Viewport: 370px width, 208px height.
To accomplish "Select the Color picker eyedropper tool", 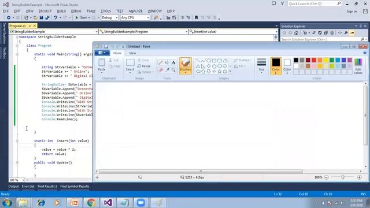I will tap(167, 70).
